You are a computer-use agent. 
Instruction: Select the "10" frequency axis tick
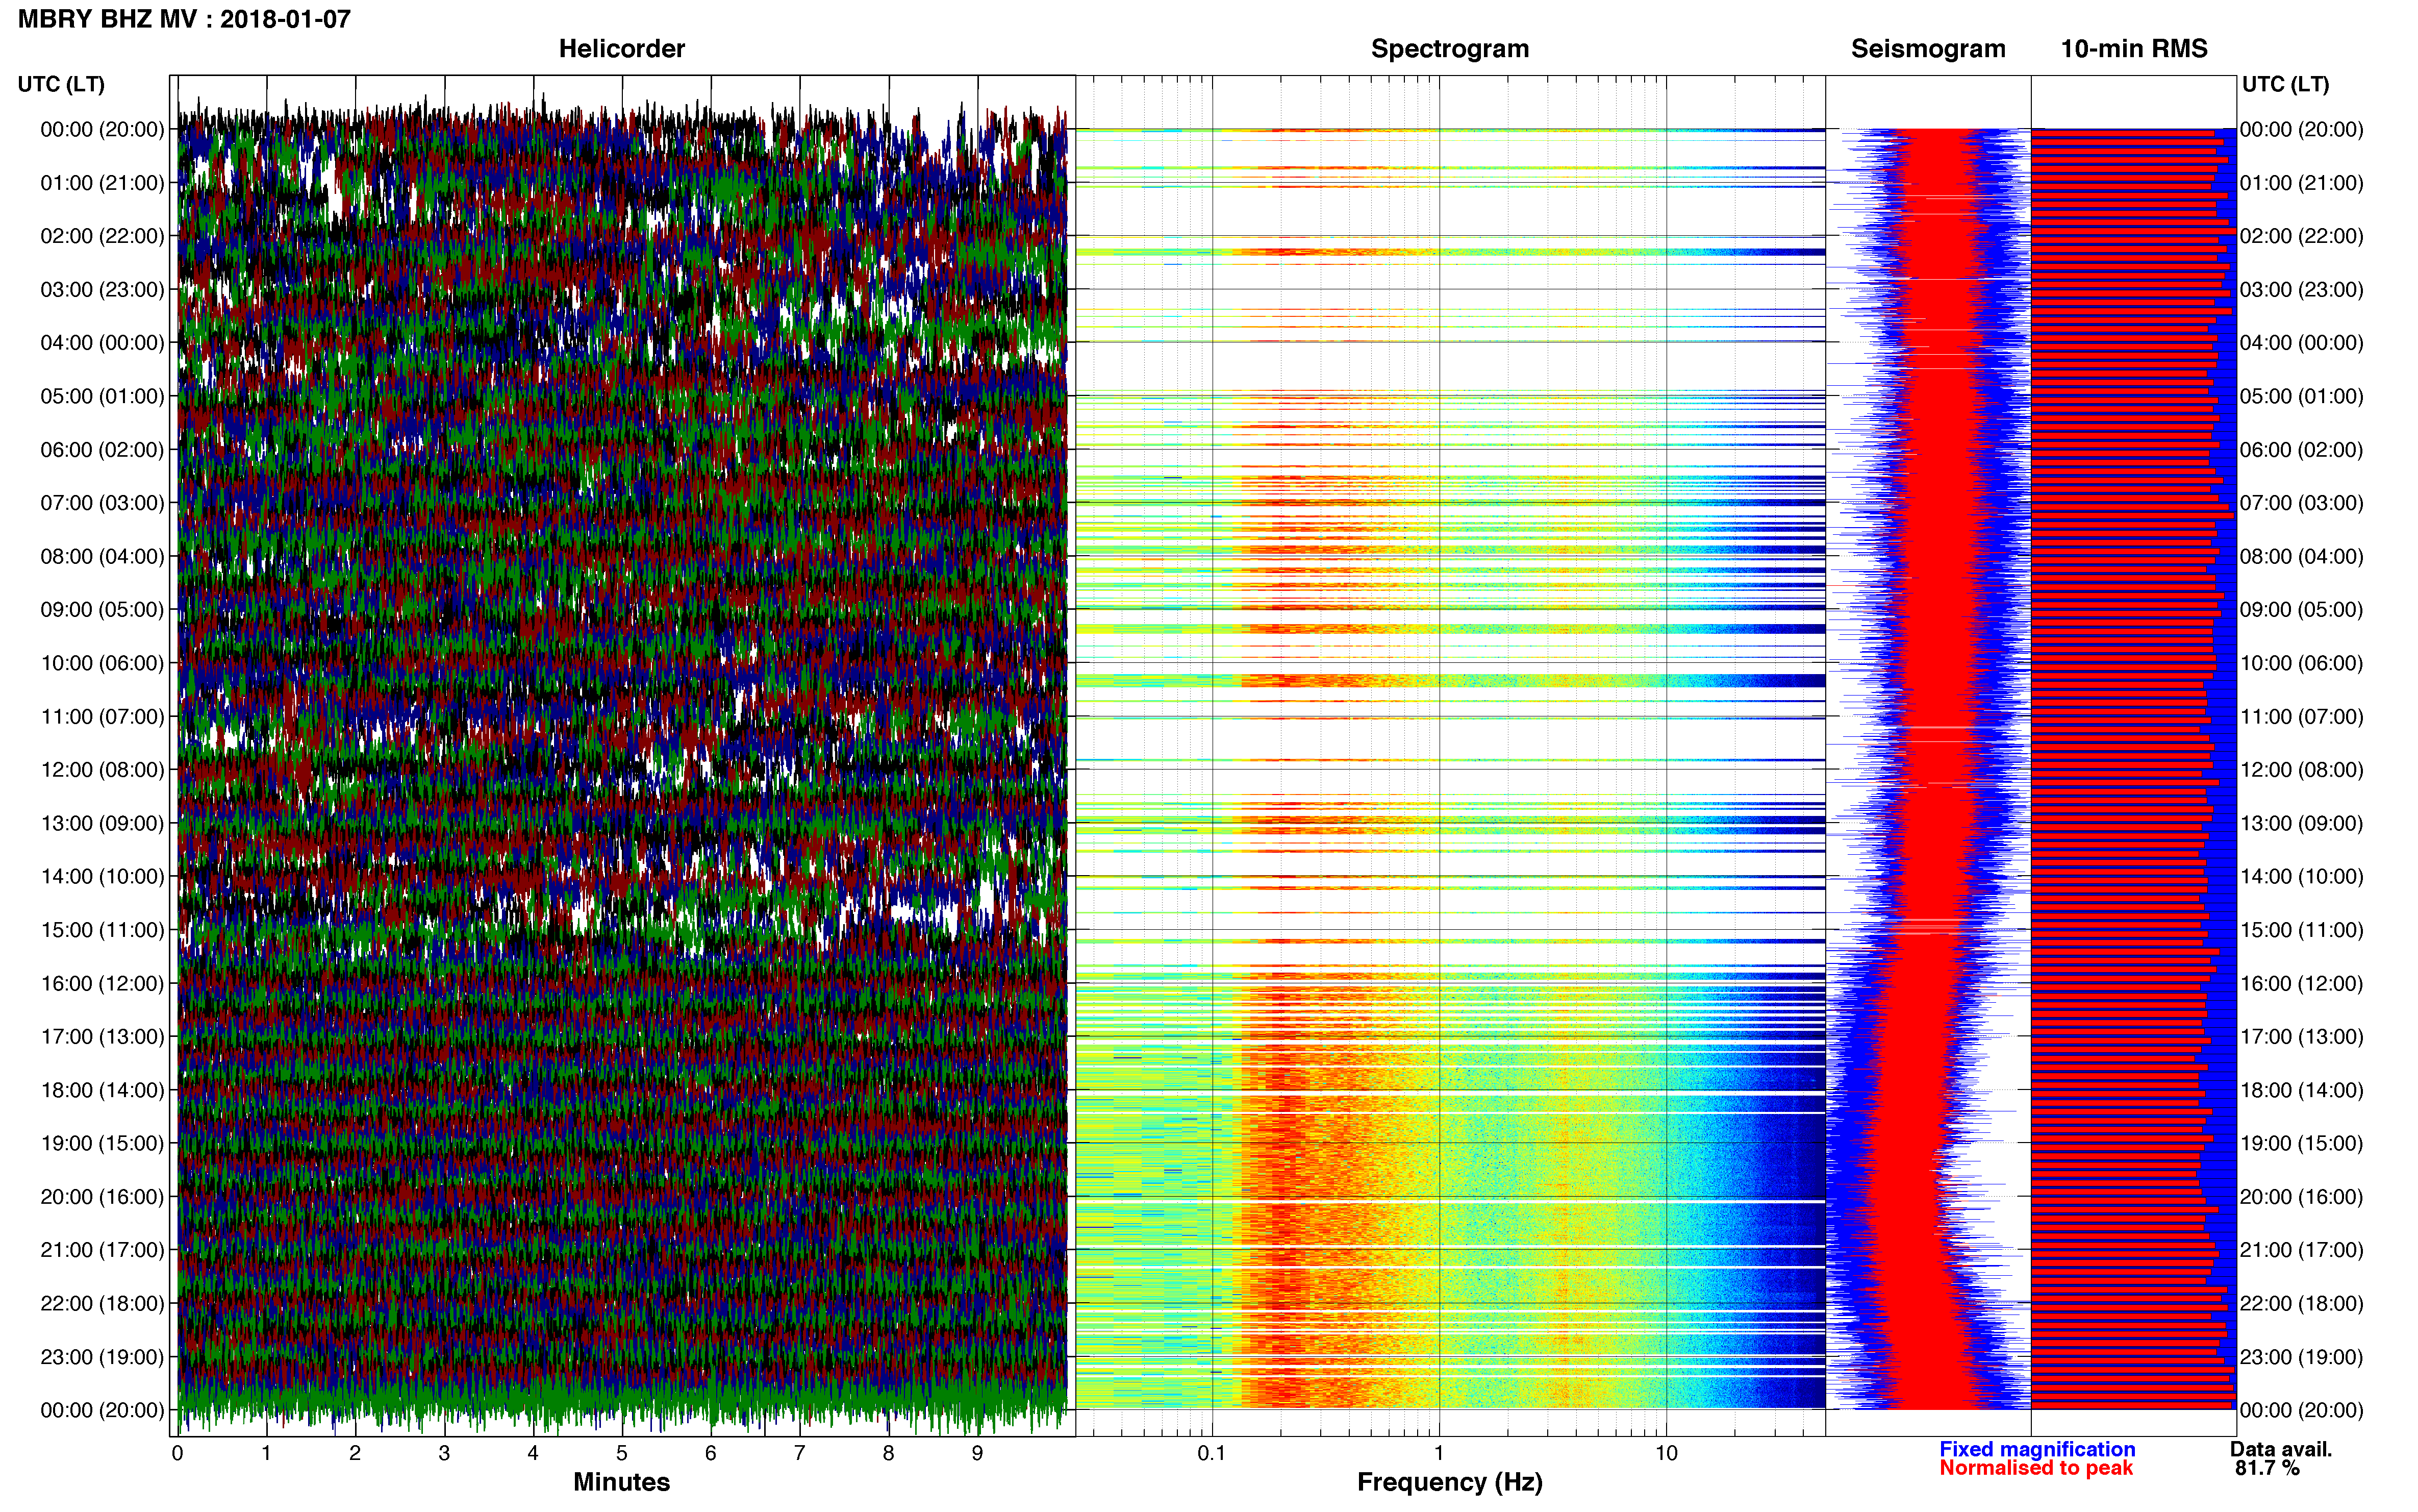click(1666, 1454)
